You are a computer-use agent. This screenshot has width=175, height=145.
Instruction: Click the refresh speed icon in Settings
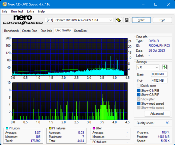coord(165,67)
